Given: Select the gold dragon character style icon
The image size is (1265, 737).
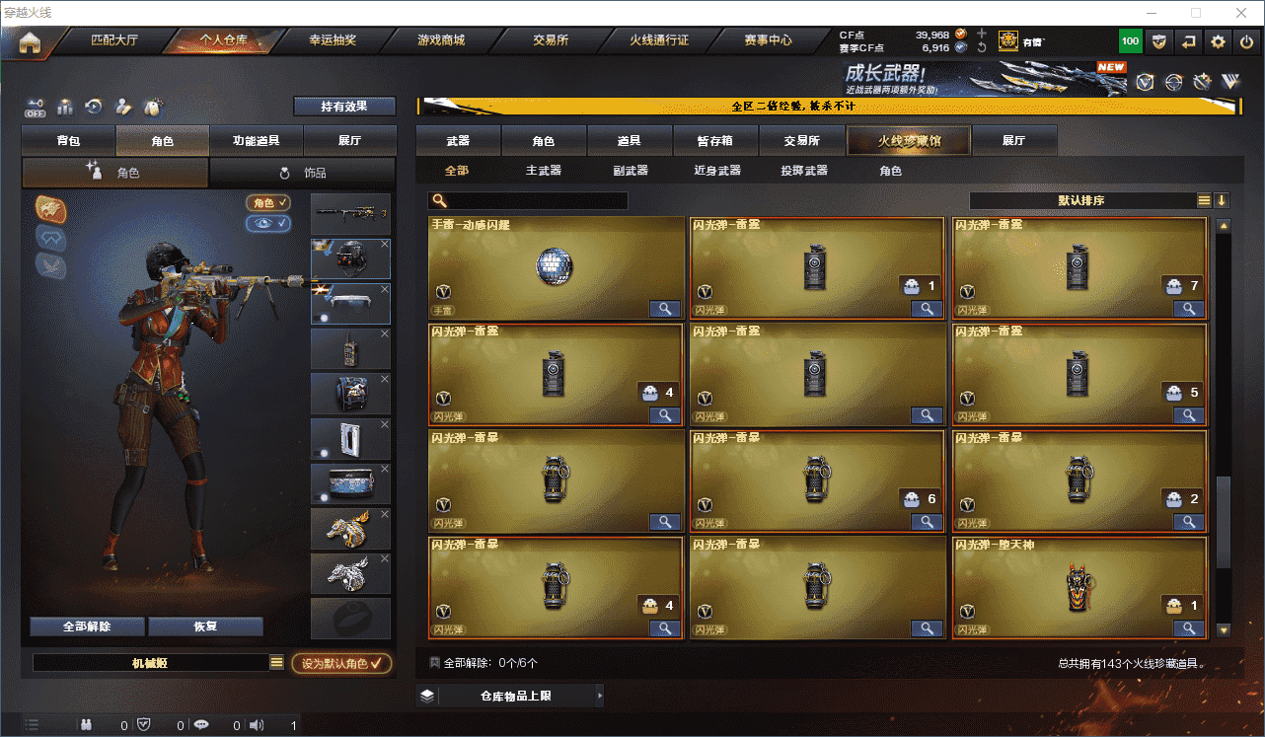Looking at the screenshot, I should click(x=51, y=209).
